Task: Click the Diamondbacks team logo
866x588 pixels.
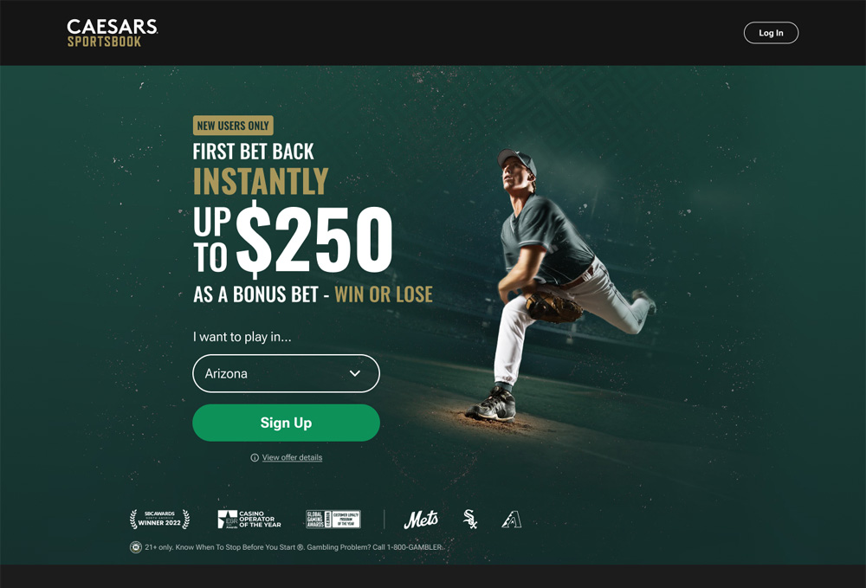Action: pos(512,519)
